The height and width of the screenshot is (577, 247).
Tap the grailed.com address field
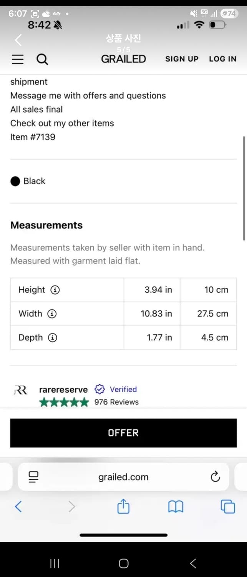coord(123,477)
